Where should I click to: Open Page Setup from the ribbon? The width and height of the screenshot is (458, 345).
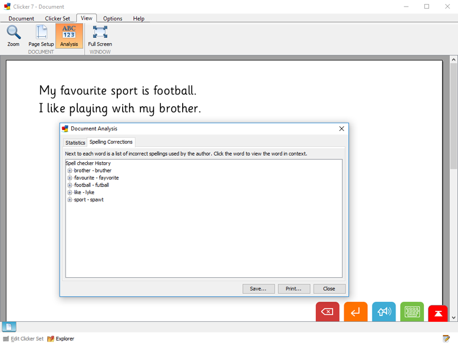tap(41, 35)
